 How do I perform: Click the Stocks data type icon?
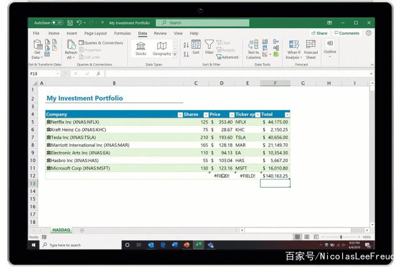tap(140, 46)
